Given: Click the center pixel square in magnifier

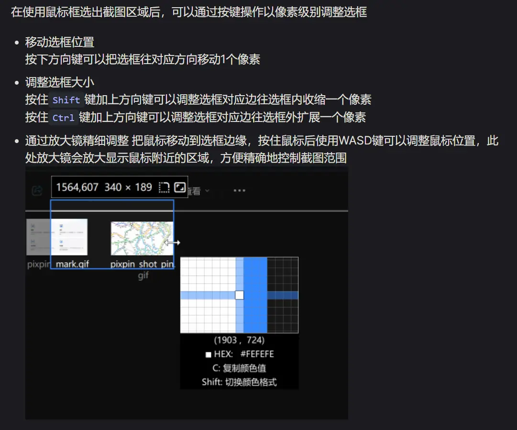Looking at the screenshot, I should pyautogui.click(x=240, y=295).
